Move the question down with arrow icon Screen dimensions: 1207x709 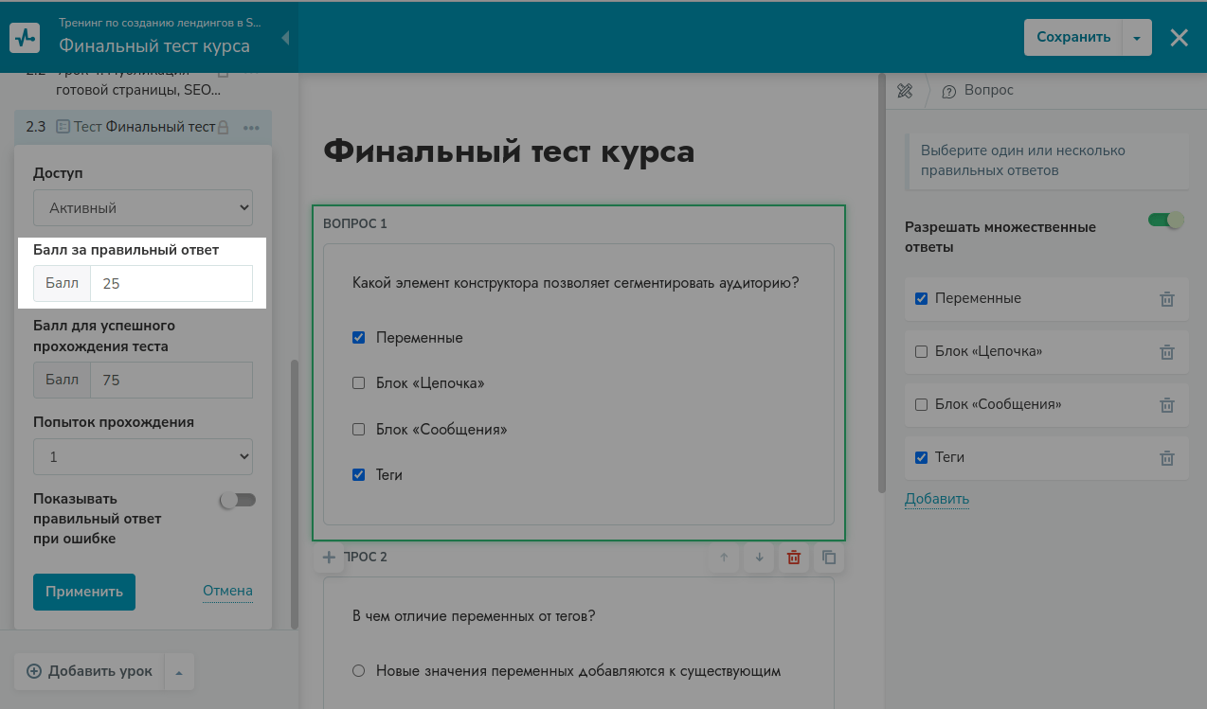pyautogui.click(x=759, y=558)
